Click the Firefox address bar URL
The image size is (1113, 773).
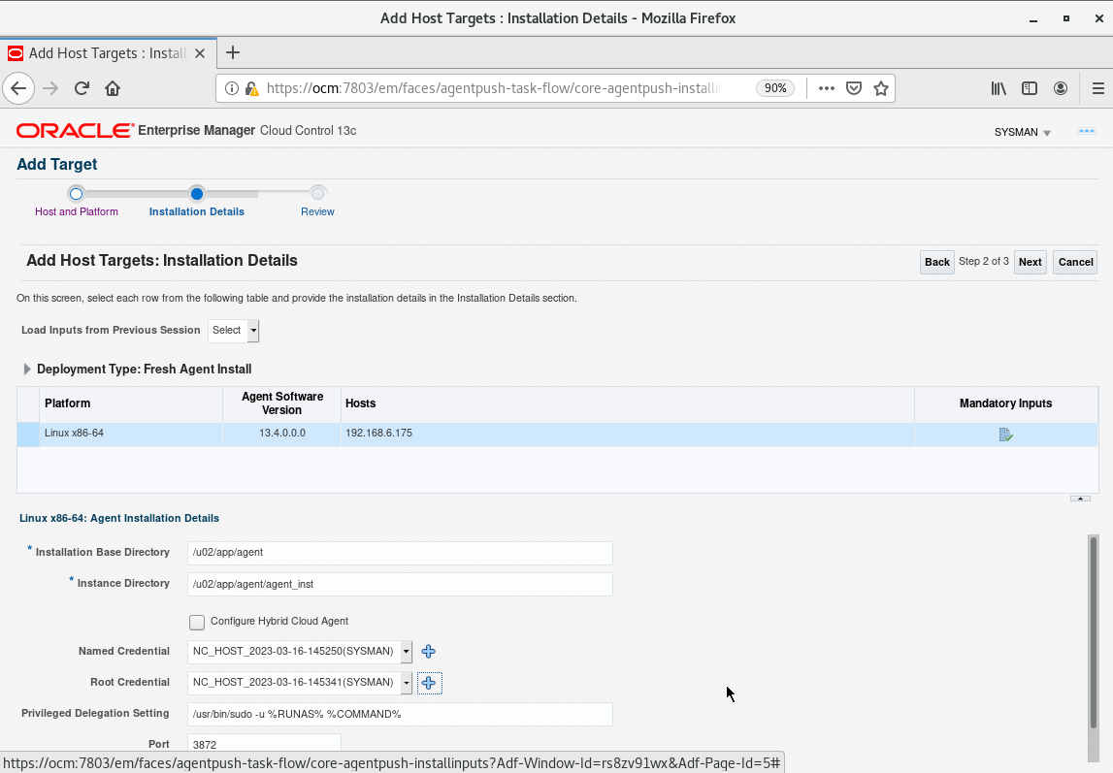click(x=493, y=88)
